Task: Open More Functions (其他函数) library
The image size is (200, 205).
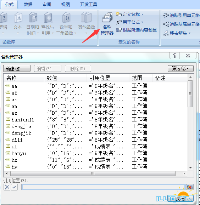Action: tap(86, 23)
